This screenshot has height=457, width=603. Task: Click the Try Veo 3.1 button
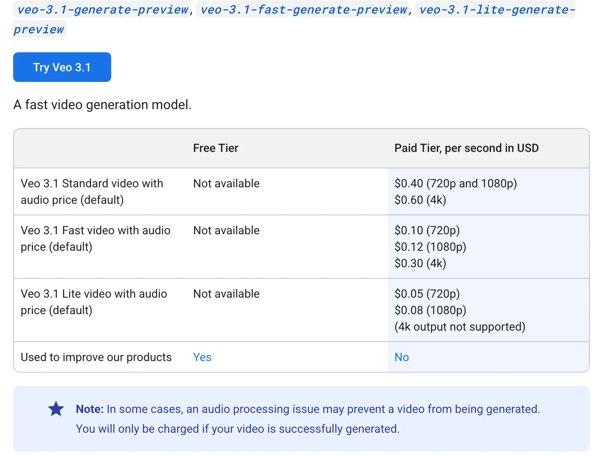click(62, 67)
